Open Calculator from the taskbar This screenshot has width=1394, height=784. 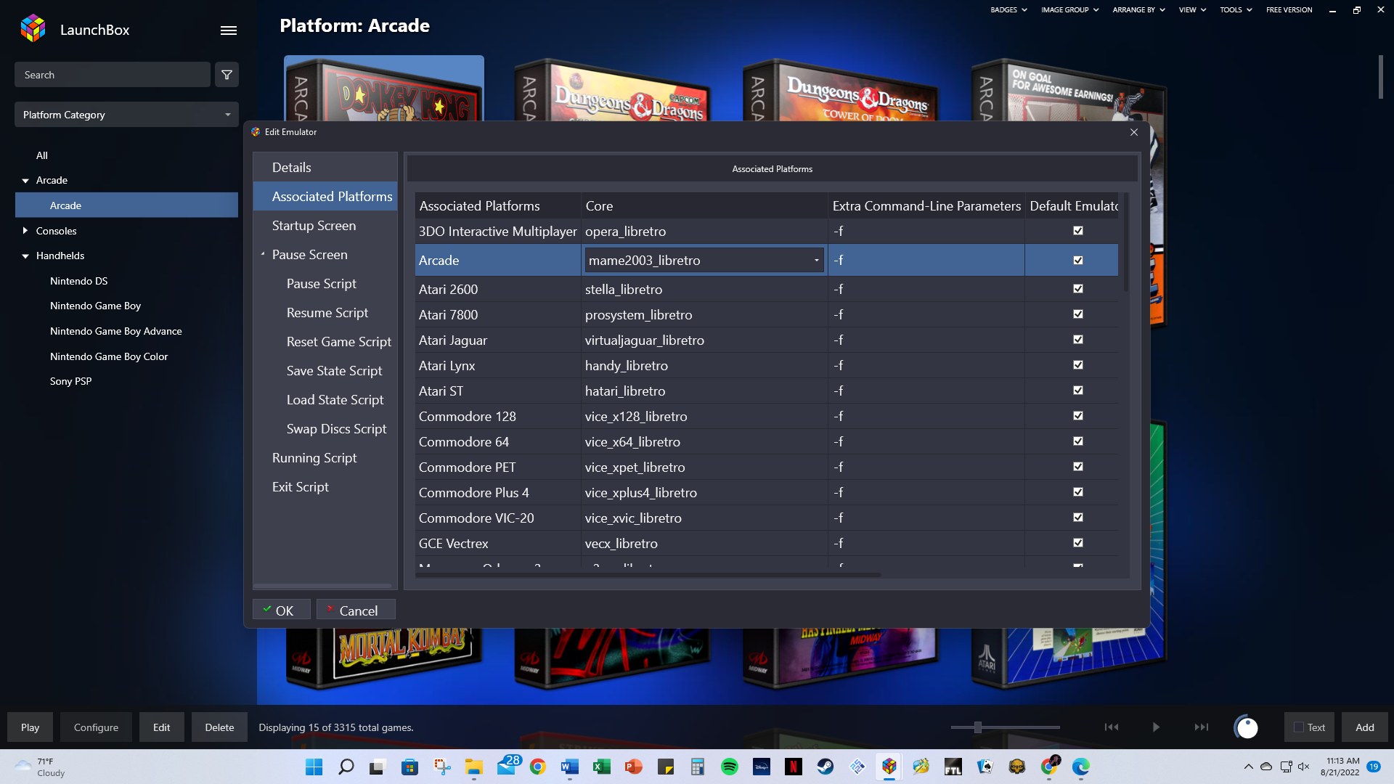pyautogui.click(x=697, y=767)
